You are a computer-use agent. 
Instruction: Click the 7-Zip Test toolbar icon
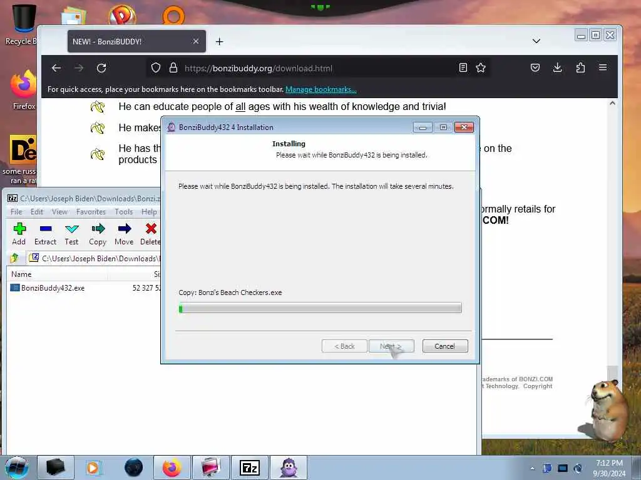pos(71,229)
